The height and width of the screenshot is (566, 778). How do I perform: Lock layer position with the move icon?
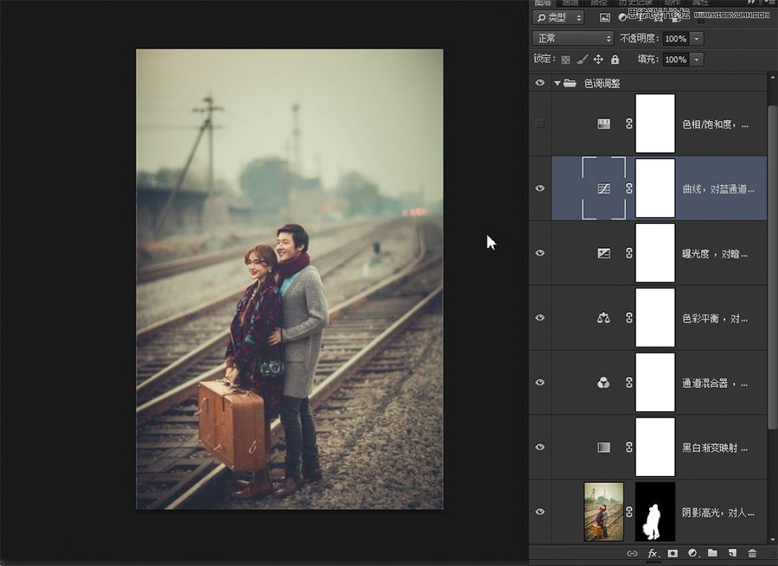598,60
